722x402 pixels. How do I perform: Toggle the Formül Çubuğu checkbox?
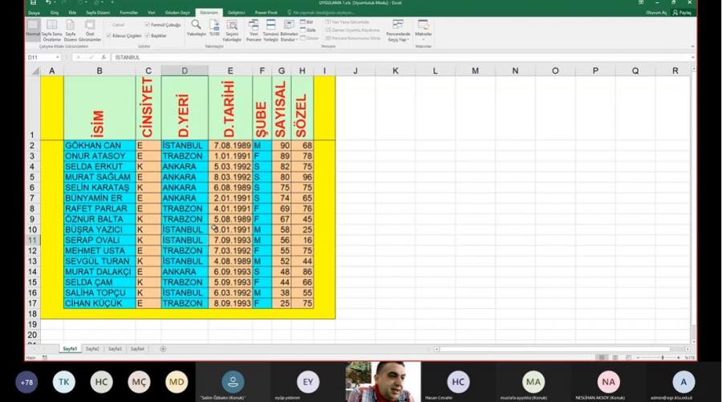pyautogui.click(x=148, y=25)
